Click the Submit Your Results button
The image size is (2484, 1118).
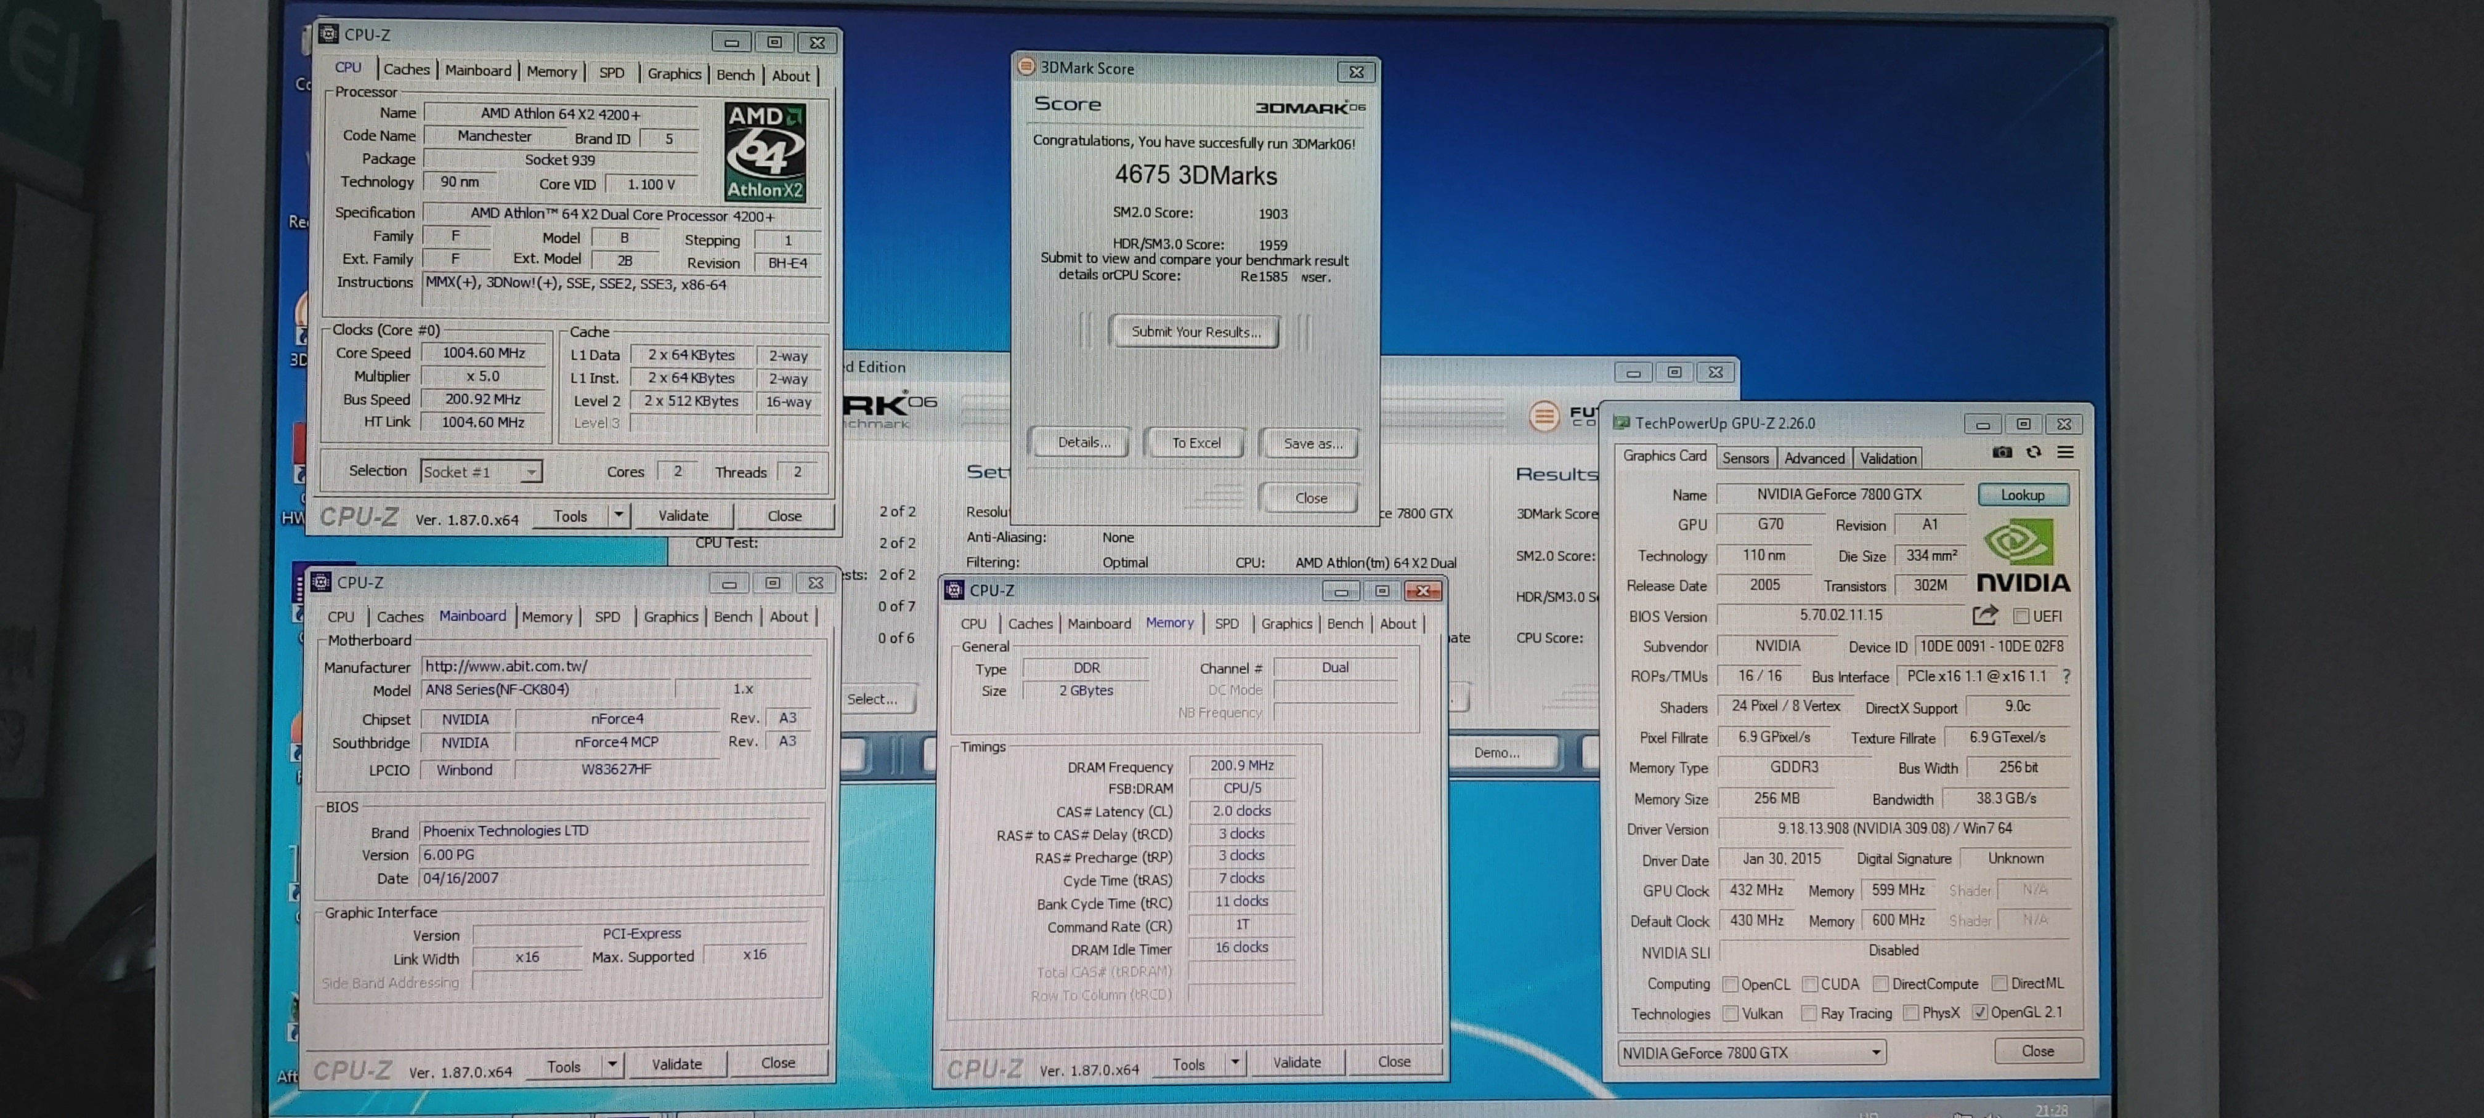(x=1195, y=332)
